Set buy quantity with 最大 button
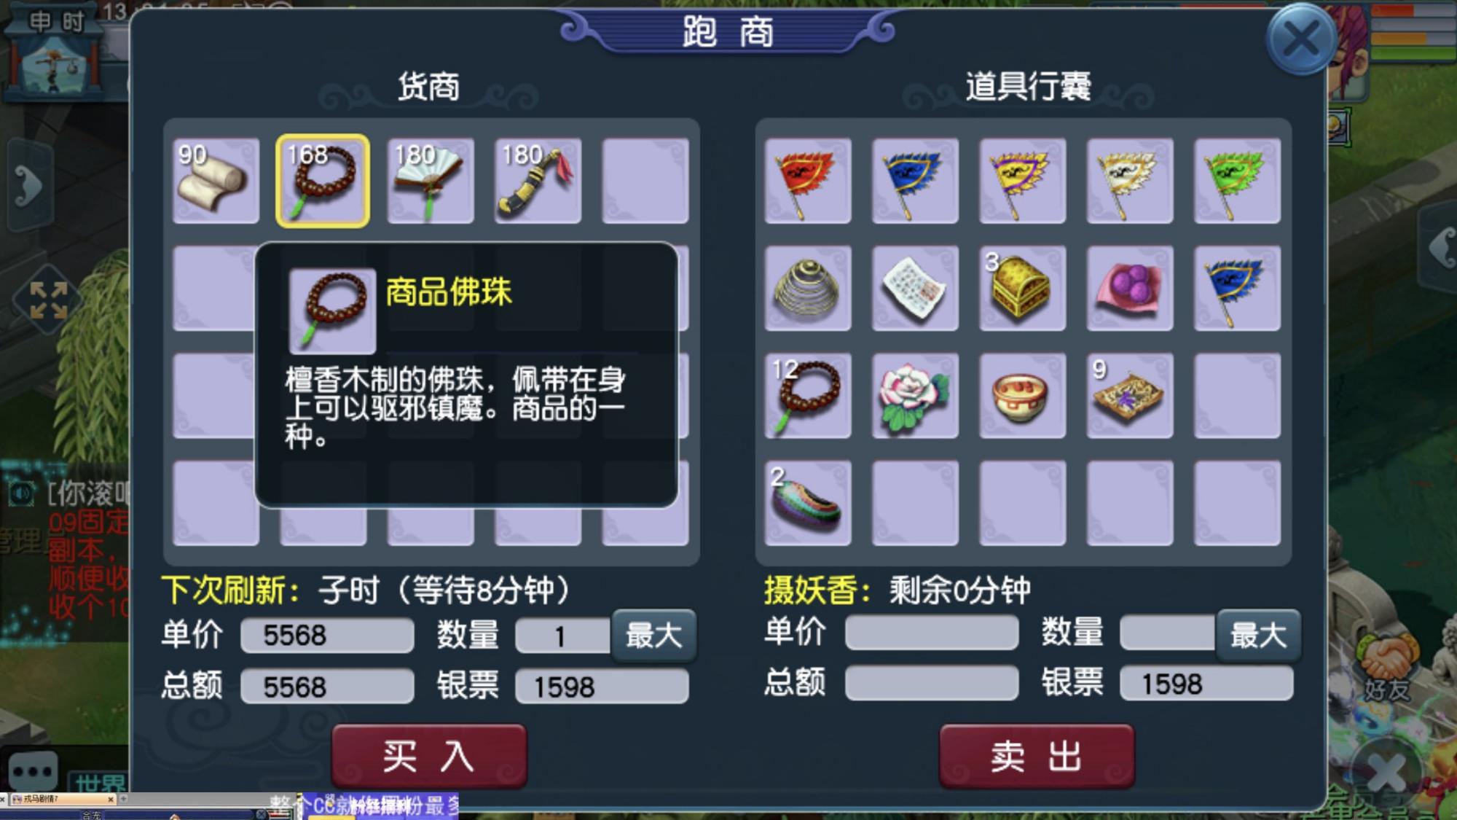The image size is (1457, 820). [x=653, y=635]
